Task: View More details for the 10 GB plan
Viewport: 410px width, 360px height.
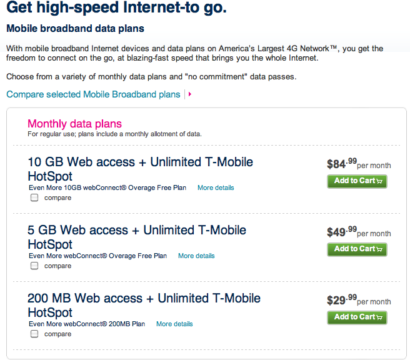Action: (216, 187)
